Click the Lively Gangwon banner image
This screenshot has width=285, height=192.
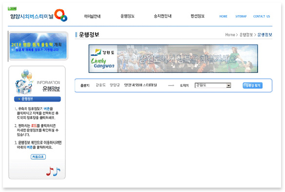click(173, 59)
